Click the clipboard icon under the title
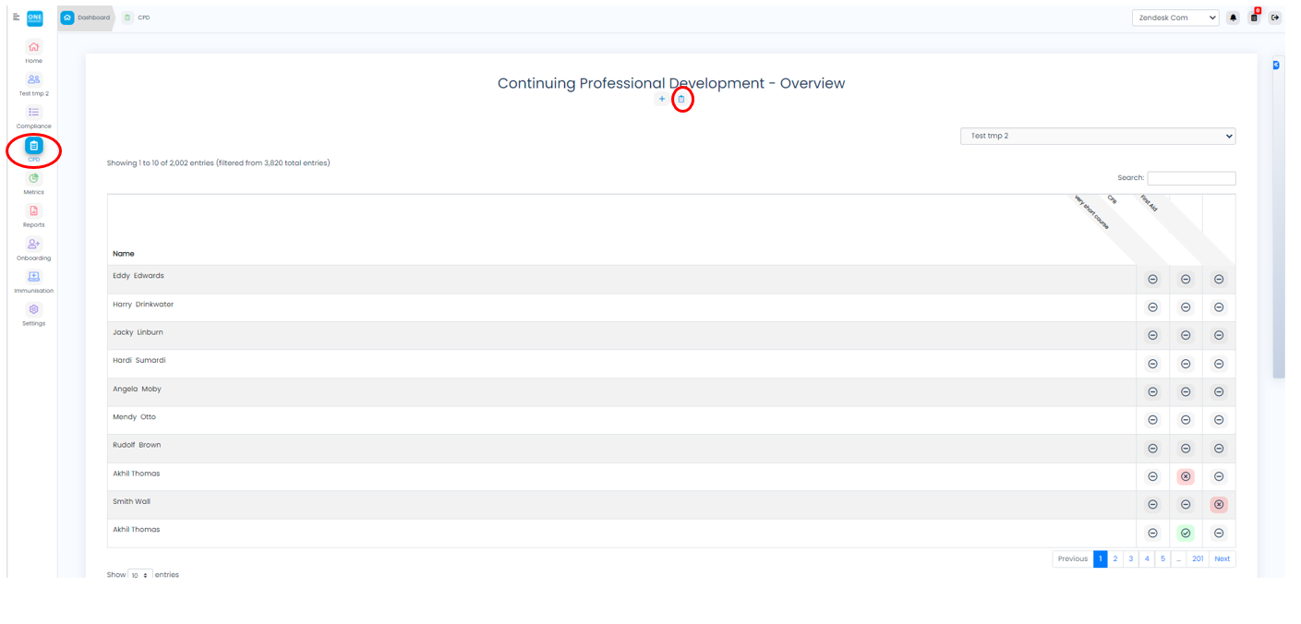 (682, 99)
